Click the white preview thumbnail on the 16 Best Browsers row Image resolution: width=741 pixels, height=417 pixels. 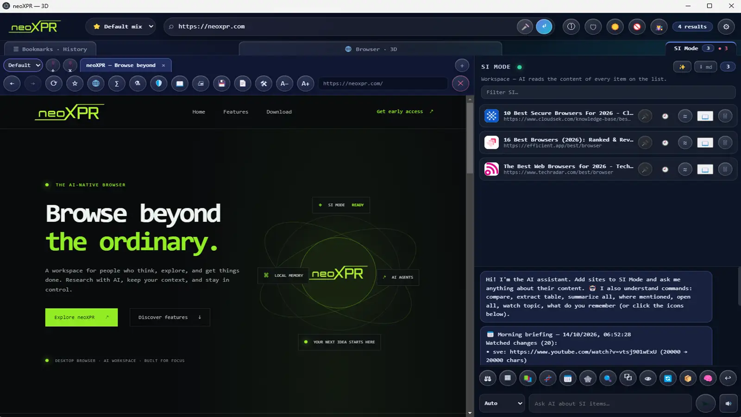tap(705, 143)
